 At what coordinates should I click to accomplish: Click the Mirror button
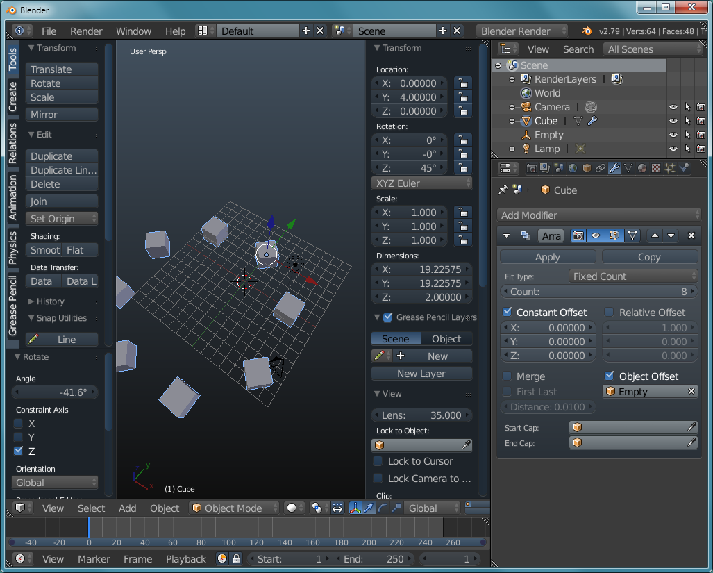62,115
